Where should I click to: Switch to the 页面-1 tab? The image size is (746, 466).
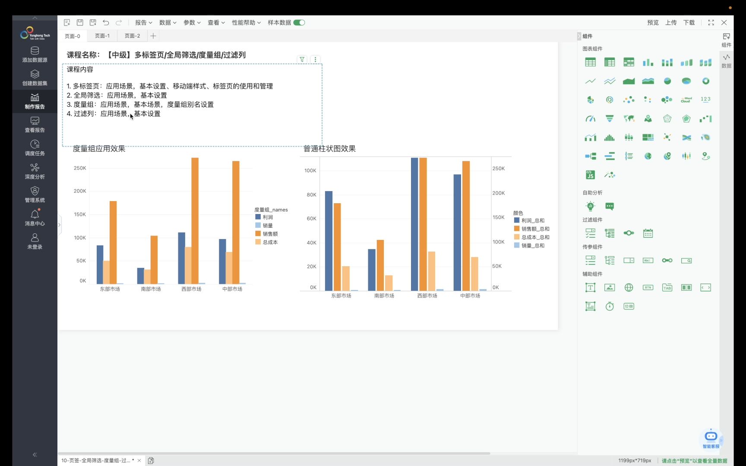(x=102, y=36)
